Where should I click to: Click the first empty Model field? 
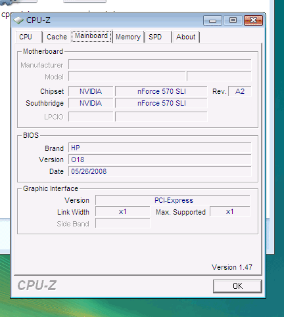(127, 76)
